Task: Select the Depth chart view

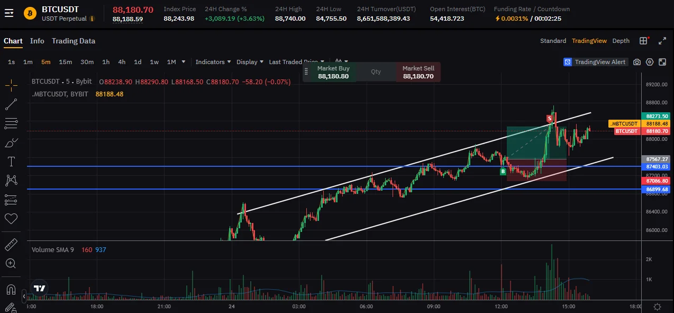Action: (x=621, y=41)
